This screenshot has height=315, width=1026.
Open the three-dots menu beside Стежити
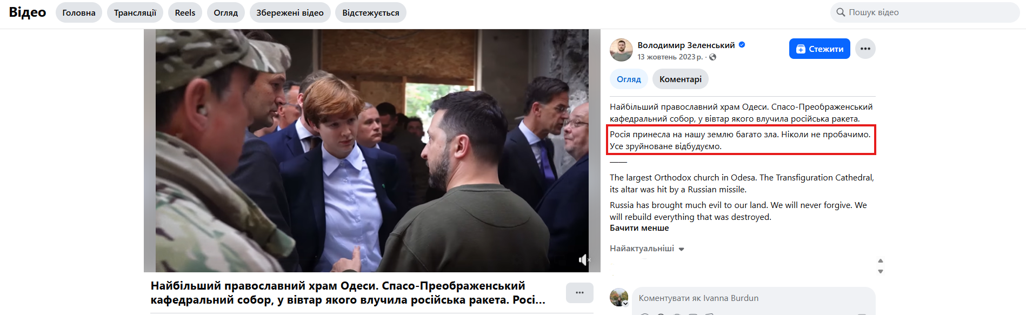coord(865,49)
